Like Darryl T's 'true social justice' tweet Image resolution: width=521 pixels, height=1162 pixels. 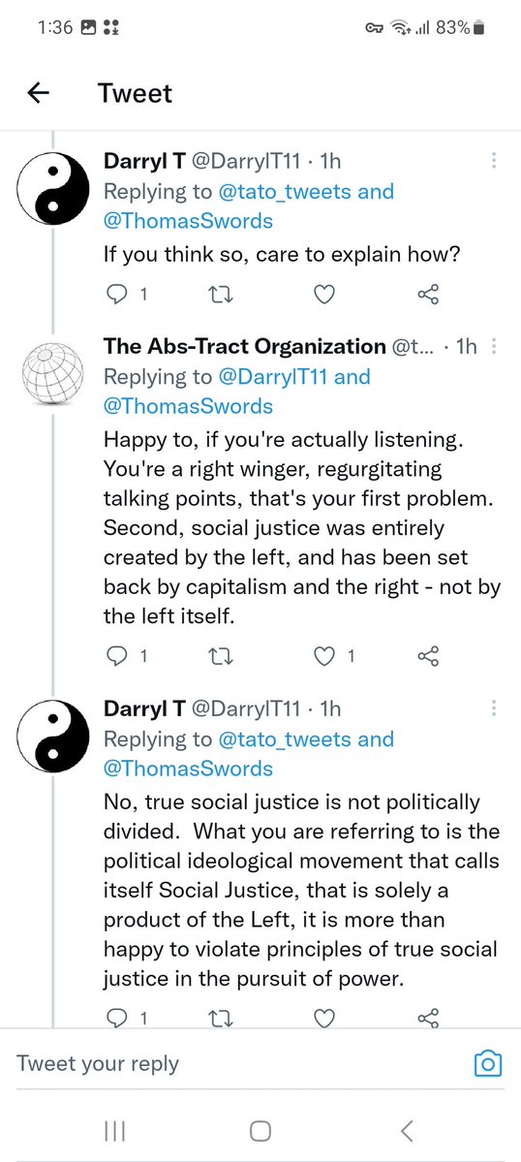click(324, 1019)
